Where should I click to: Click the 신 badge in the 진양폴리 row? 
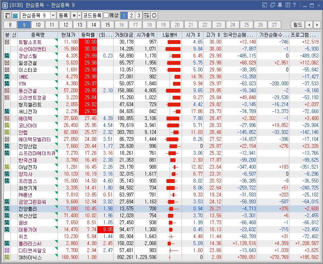click(7, 209)
